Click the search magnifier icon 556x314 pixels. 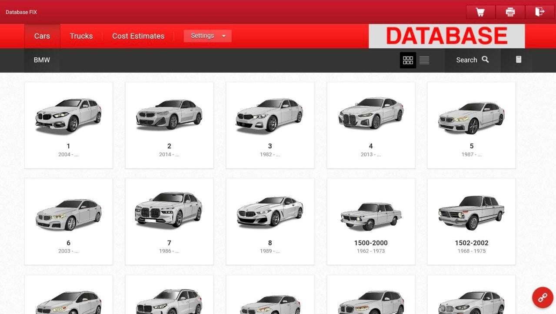(486, 60)
